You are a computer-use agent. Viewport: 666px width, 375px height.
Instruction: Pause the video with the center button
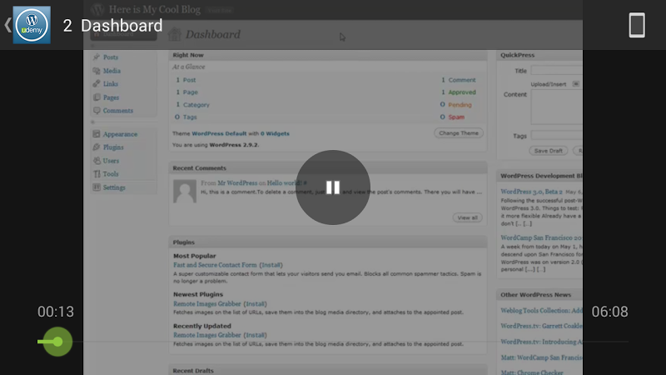click(x=332, y=187)
